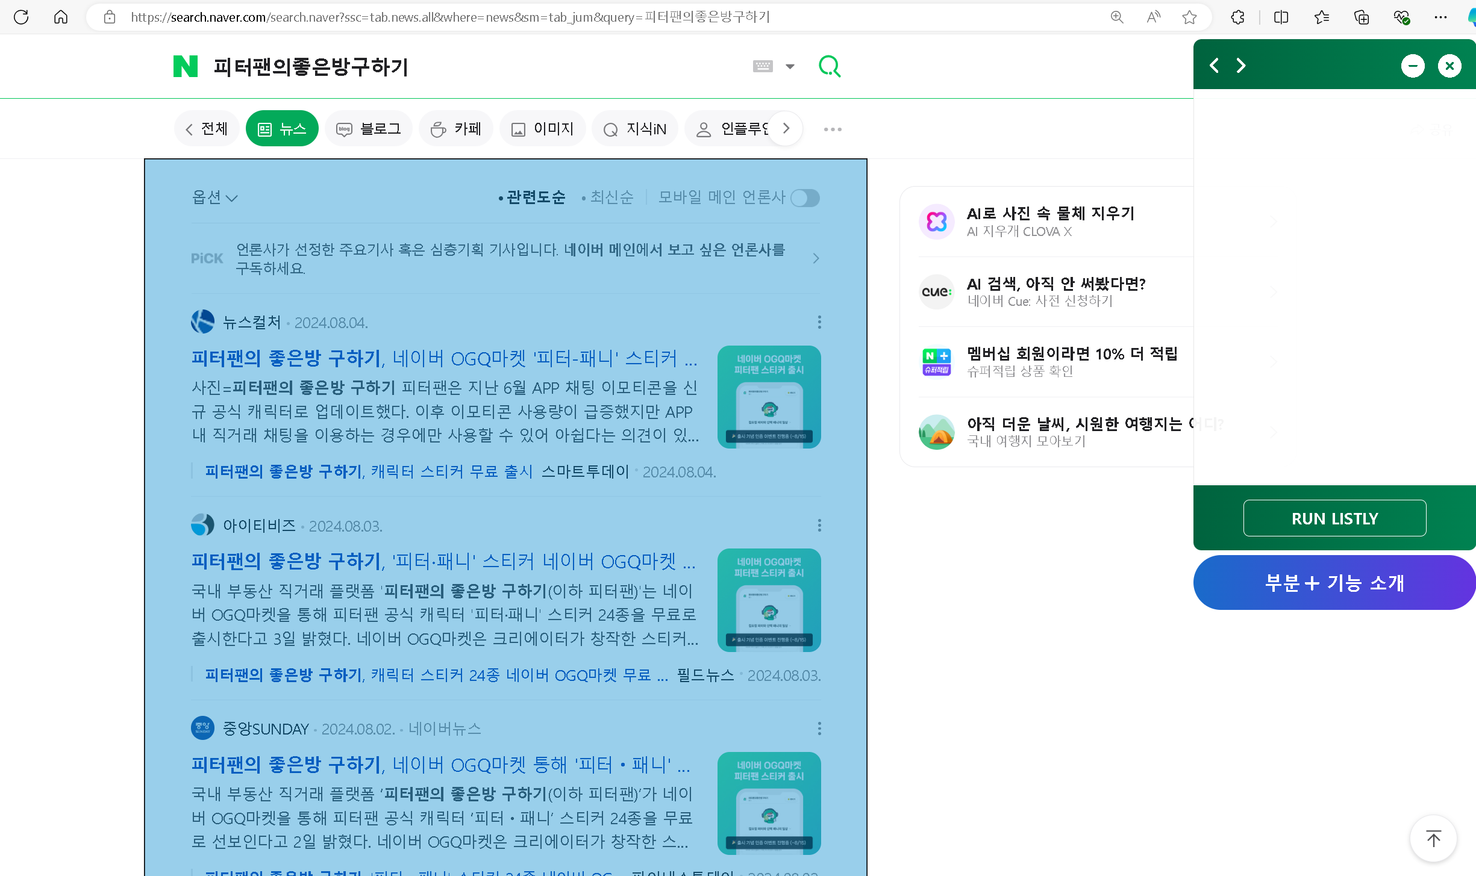Open PiCK subscription notice chevron
The width and height of the screenshot is (1476, 876).
(816, 258)
